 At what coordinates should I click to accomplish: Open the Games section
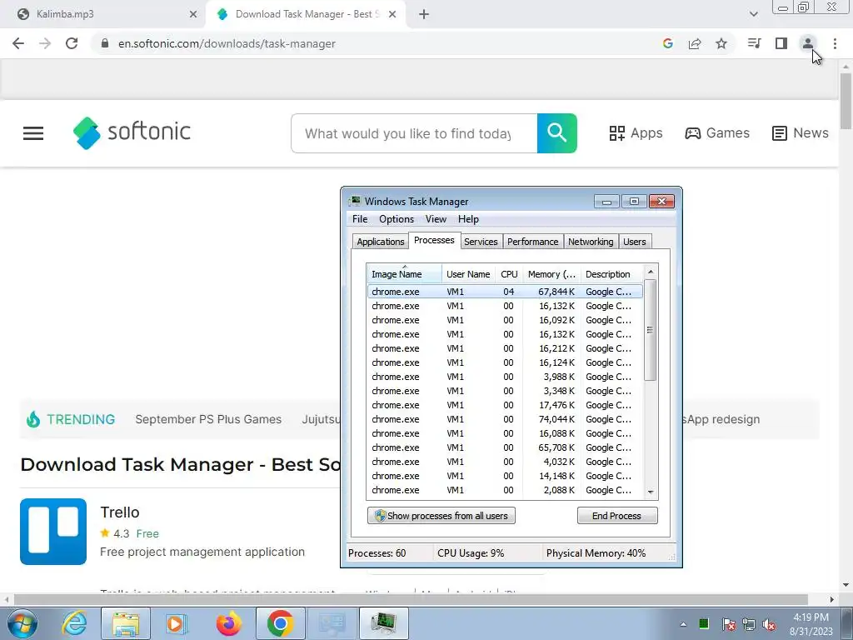pyautogui.click(x=717, y=132)
